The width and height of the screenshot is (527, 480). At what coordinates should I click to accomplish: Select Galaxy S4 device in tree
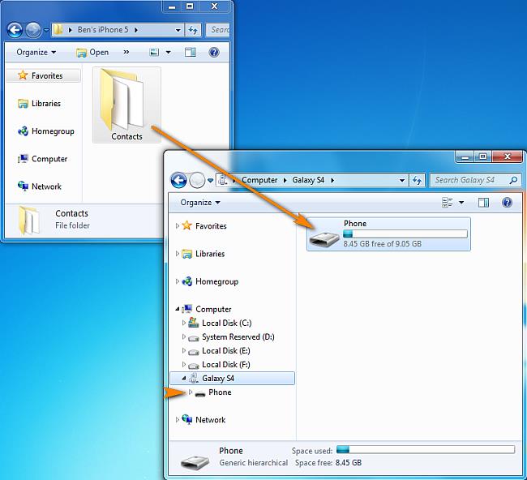(232, 378)
